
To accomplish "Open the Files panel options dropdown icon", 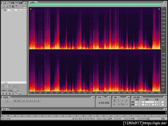I will click(24, 6).
